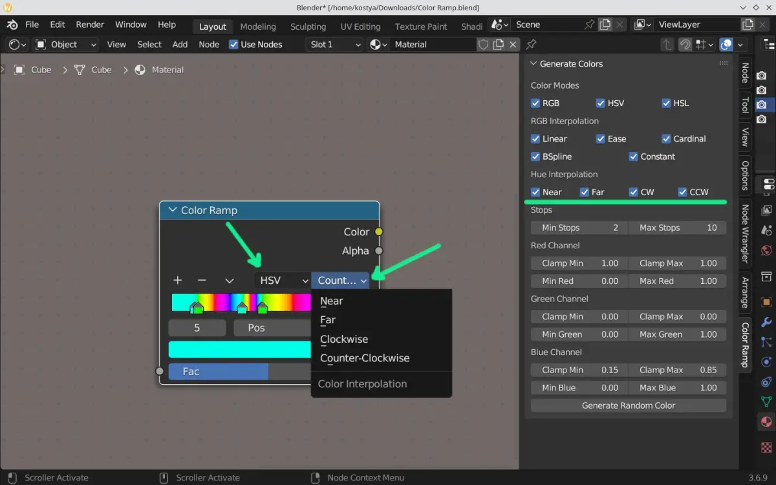Select Far in interpolation menu
The image size is (776, 485).
pos(382,320)
